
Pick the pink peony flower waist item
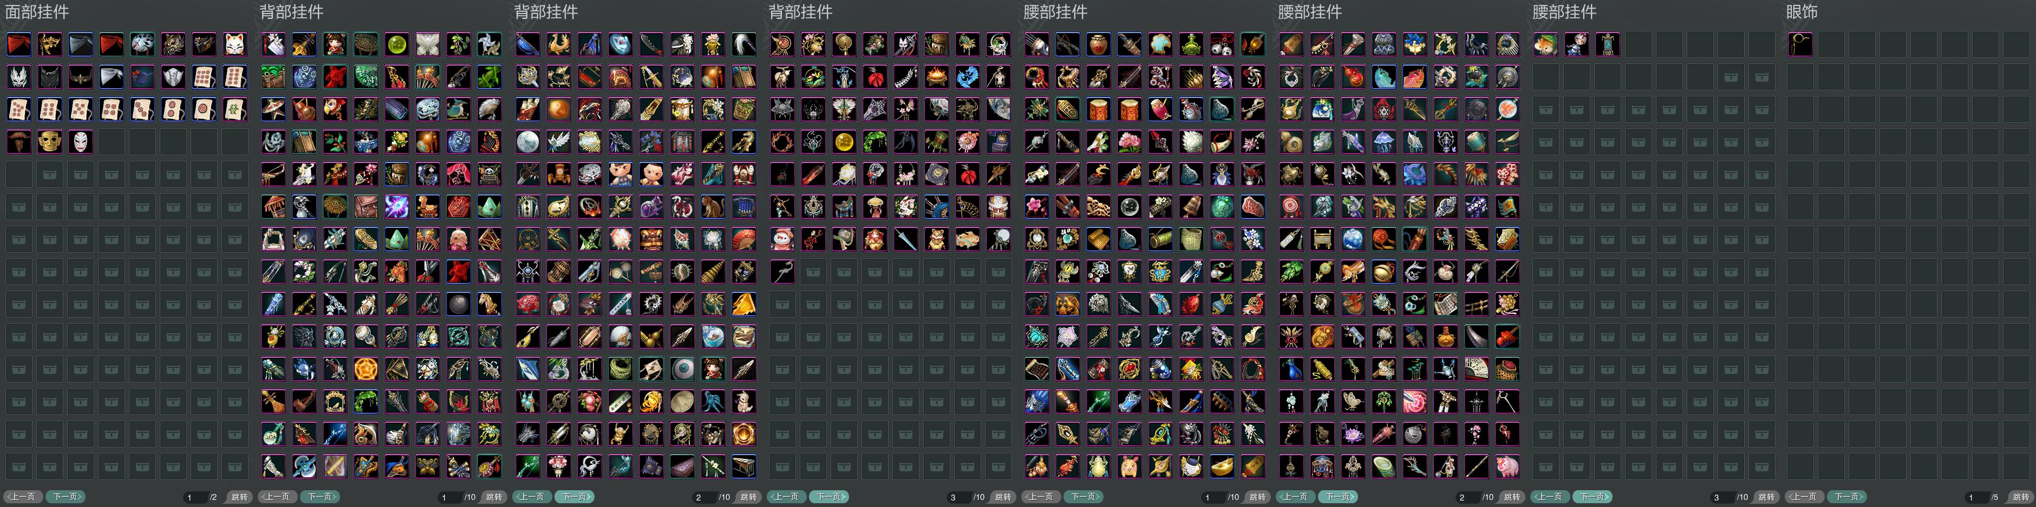click(x=1130, y=141)
